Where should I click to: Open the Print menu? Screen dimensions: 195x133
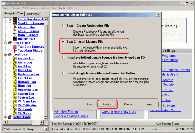[x=25, y=8]
